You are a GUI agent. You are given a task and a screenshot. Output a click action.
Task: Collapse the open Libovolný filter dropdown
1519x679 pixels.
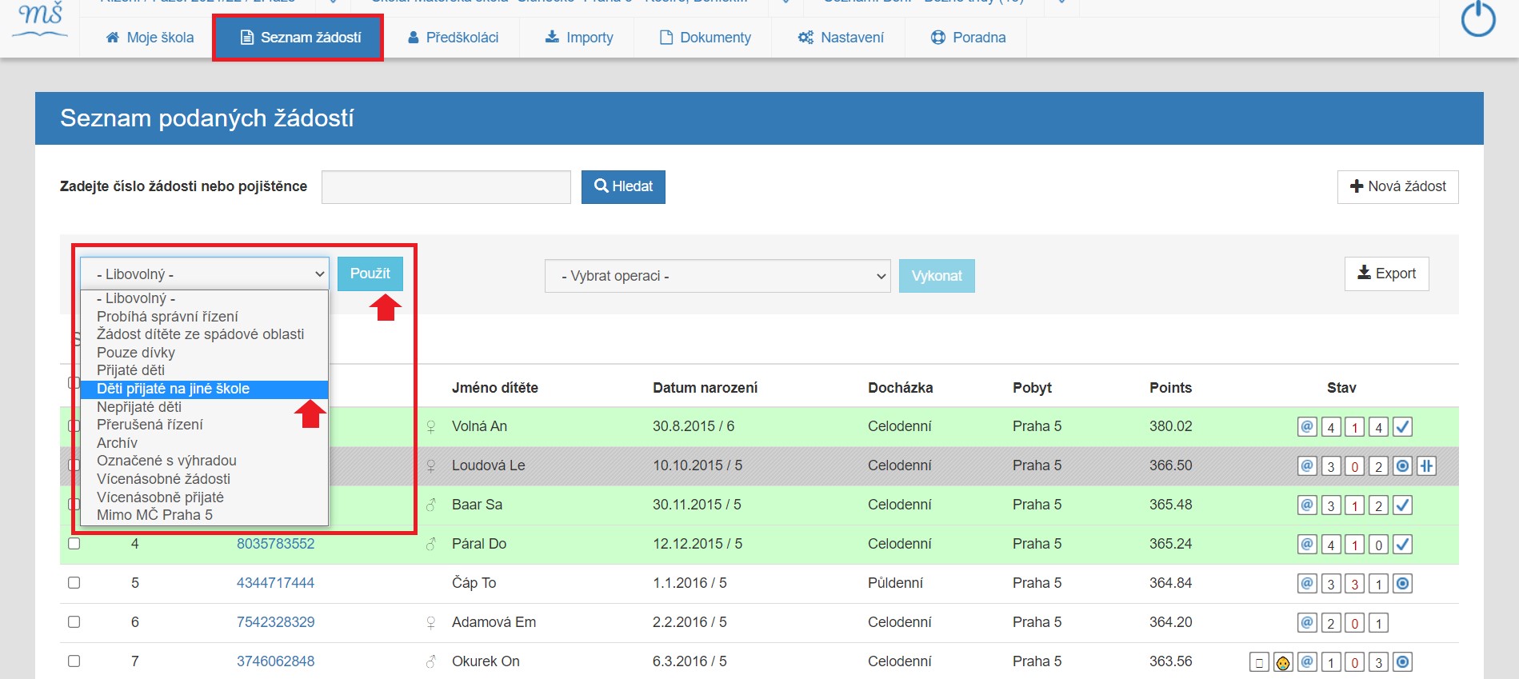[x=204, y=274]
